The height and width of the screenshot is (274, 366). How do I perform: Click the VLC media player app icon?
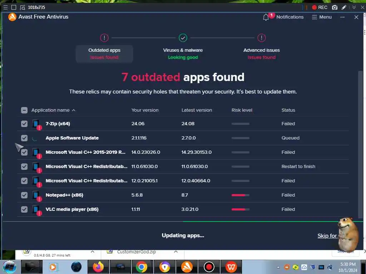pos(37,210)
